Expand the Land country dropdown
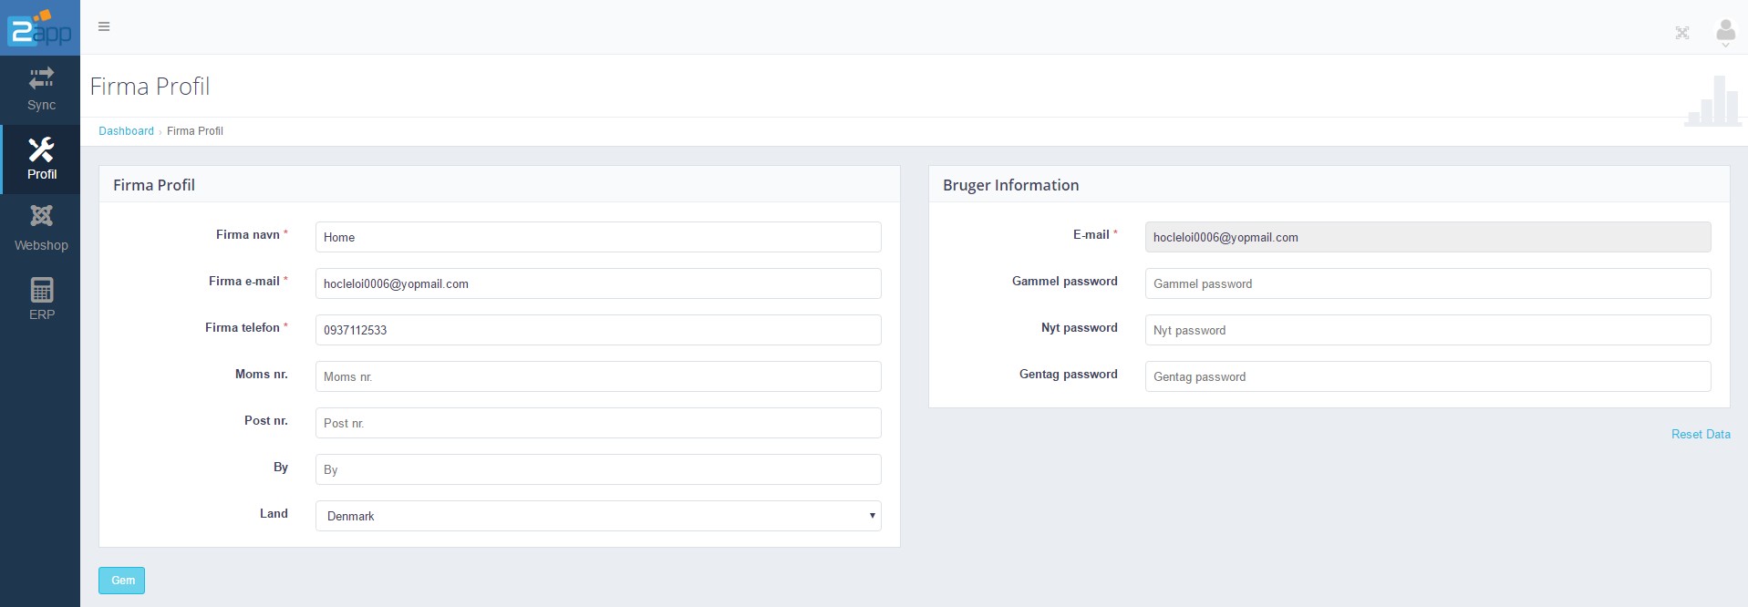Image resolution: width=1748 pixels, height=607 pixels. pyautogui.click(x=598, y=516)
